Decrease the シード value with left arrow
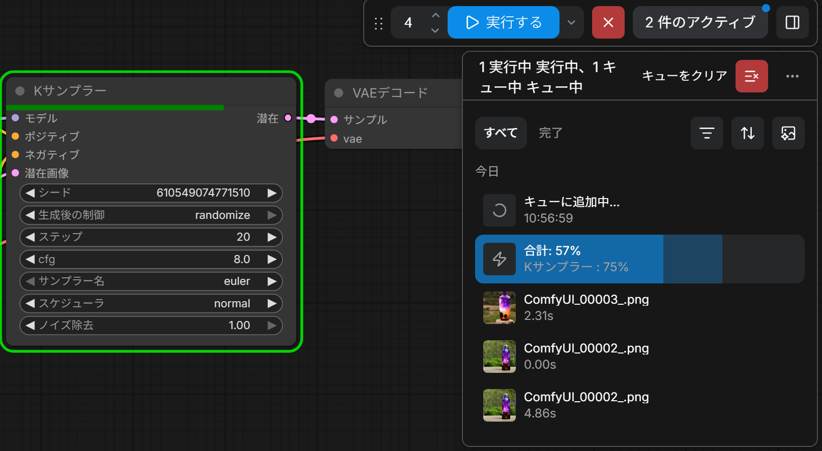 click(30, 193)
